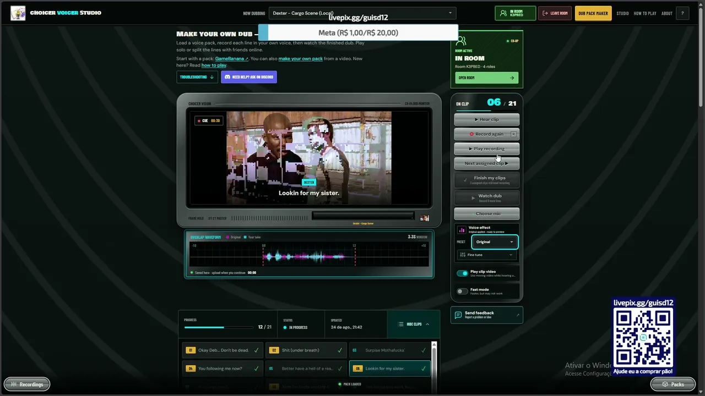Screen dimensions: 705x396
Task: Toggle the Play clip video switch
Action: coord(462,273)
